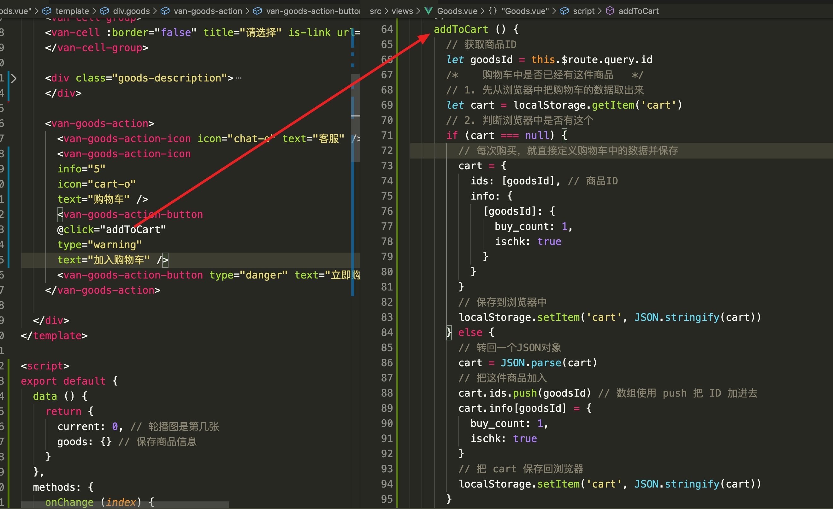Click 'current: 0,' line
This screenshot has height=509, width=833.
(x=90, y=427)
